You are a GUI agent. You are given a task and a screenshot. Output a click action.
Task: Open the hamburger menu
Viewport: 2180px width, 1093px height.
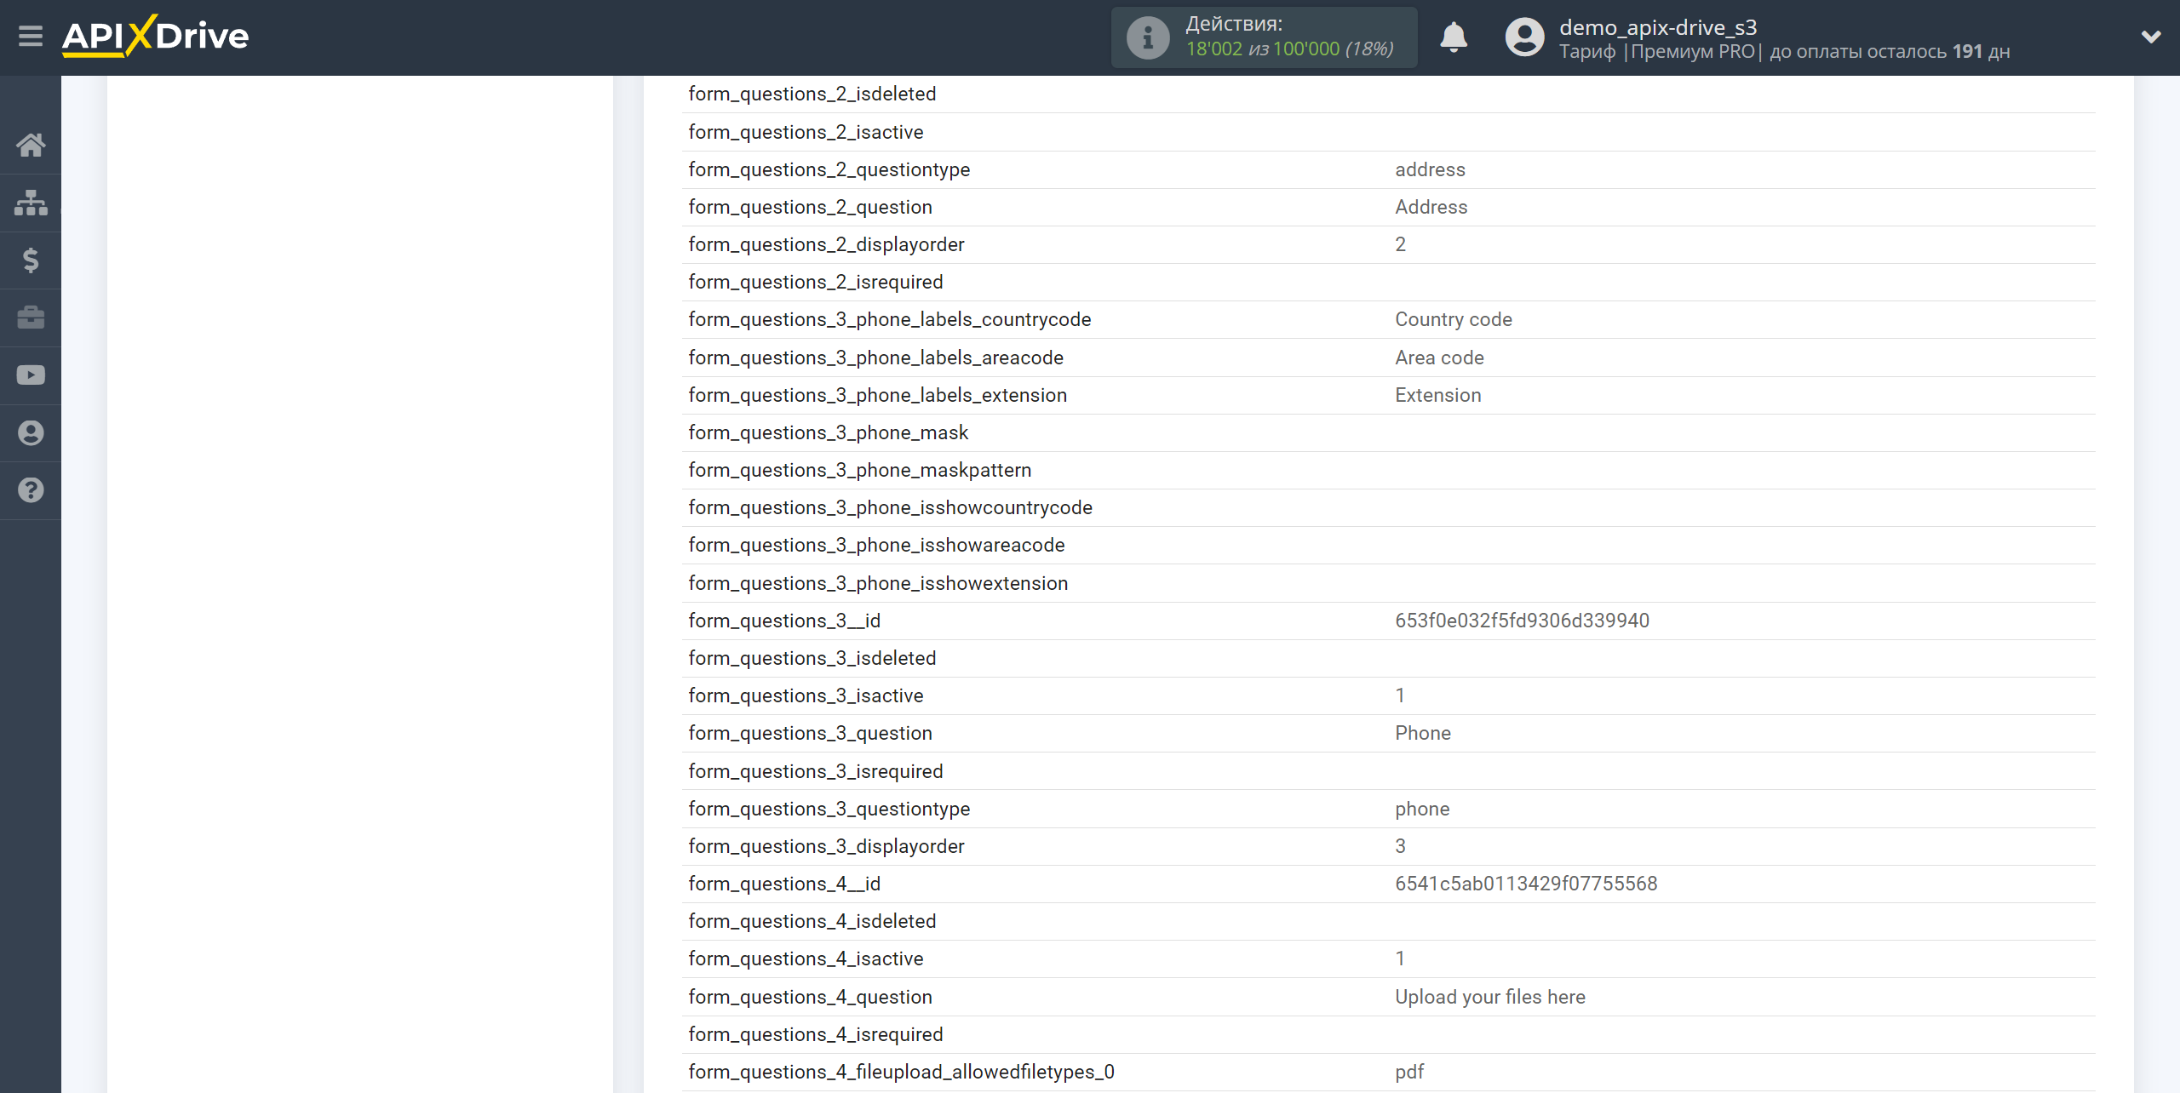[31, 37]
